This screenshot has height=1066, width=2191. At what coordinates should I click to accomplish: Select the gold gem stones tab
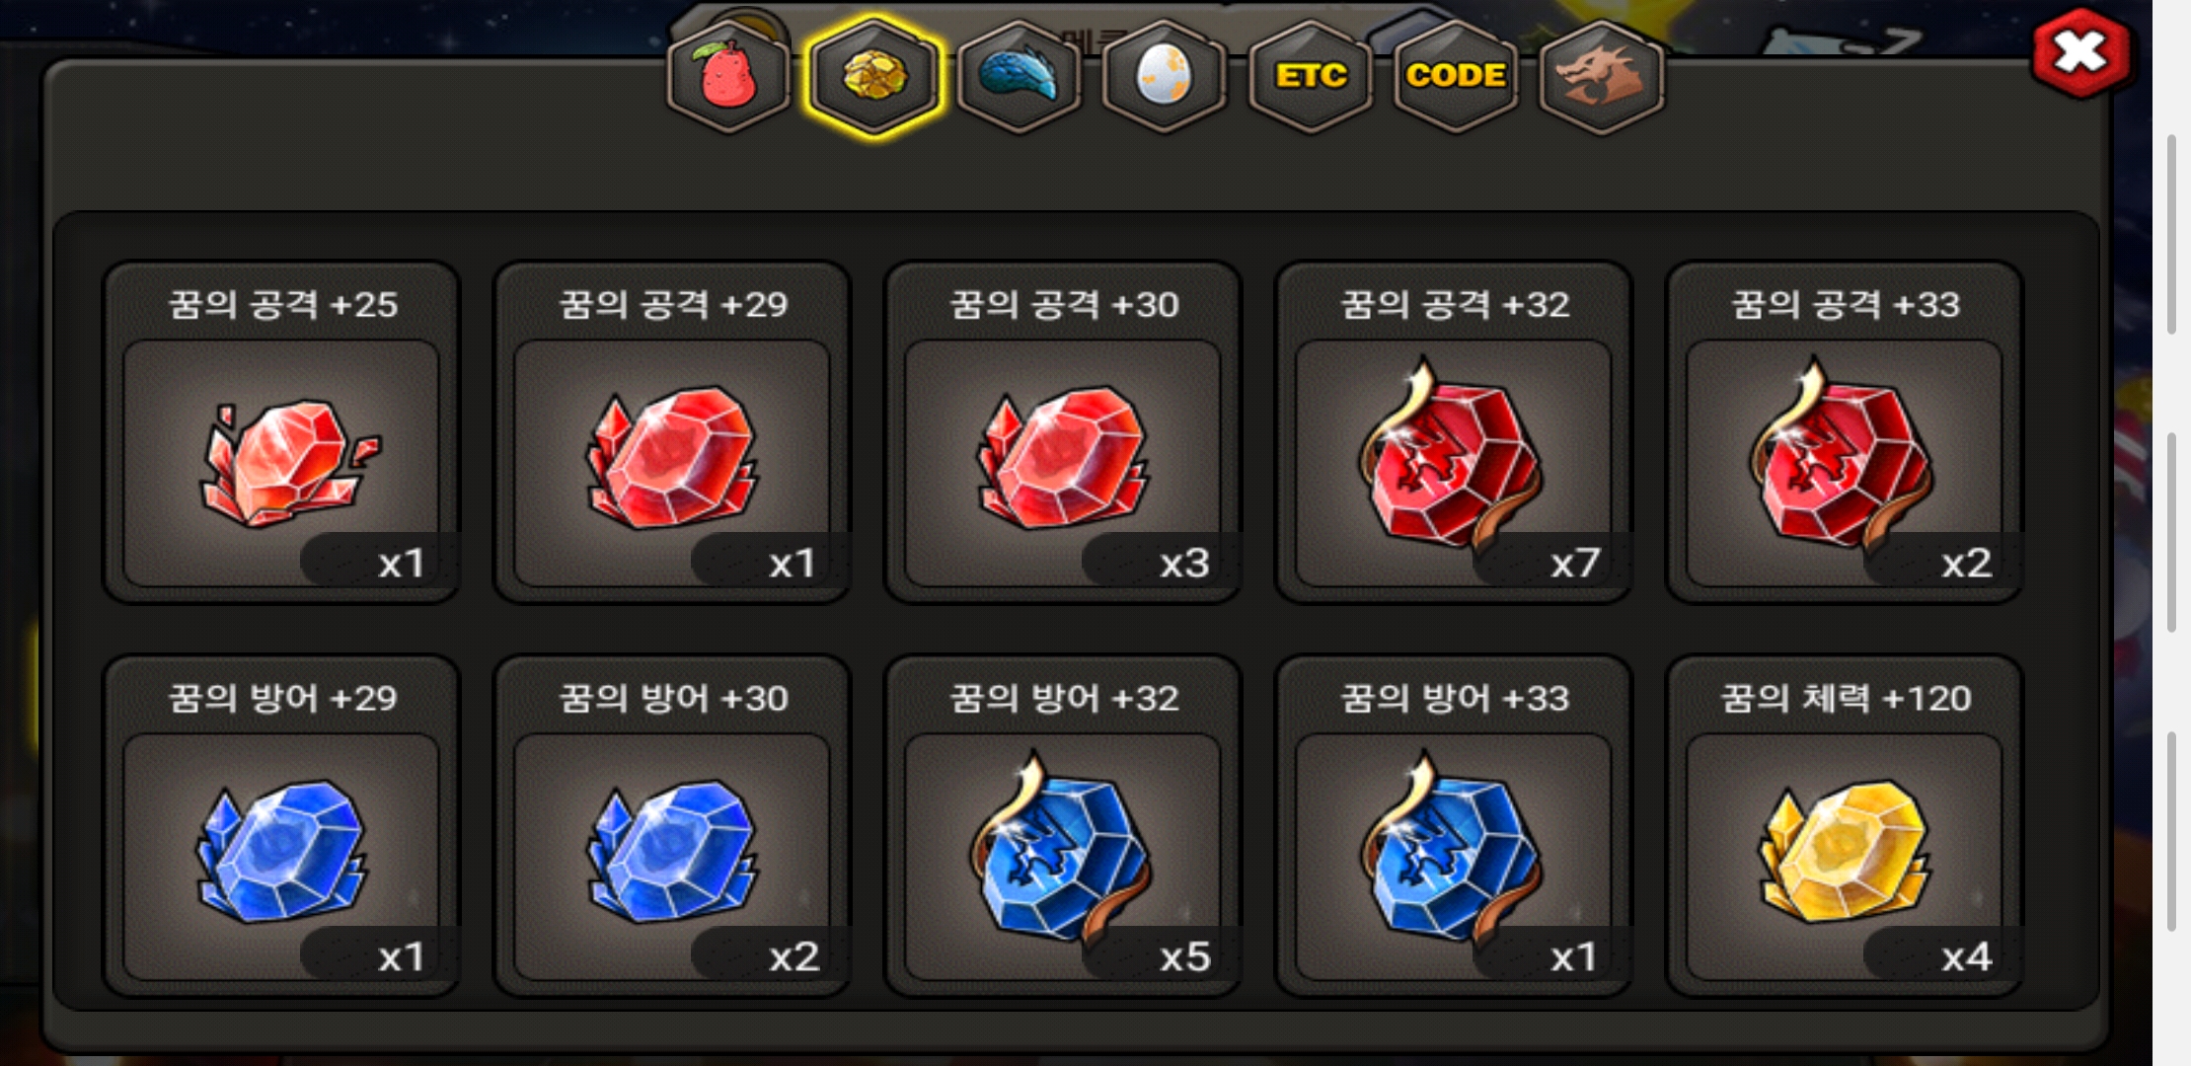tap(874, 77)
